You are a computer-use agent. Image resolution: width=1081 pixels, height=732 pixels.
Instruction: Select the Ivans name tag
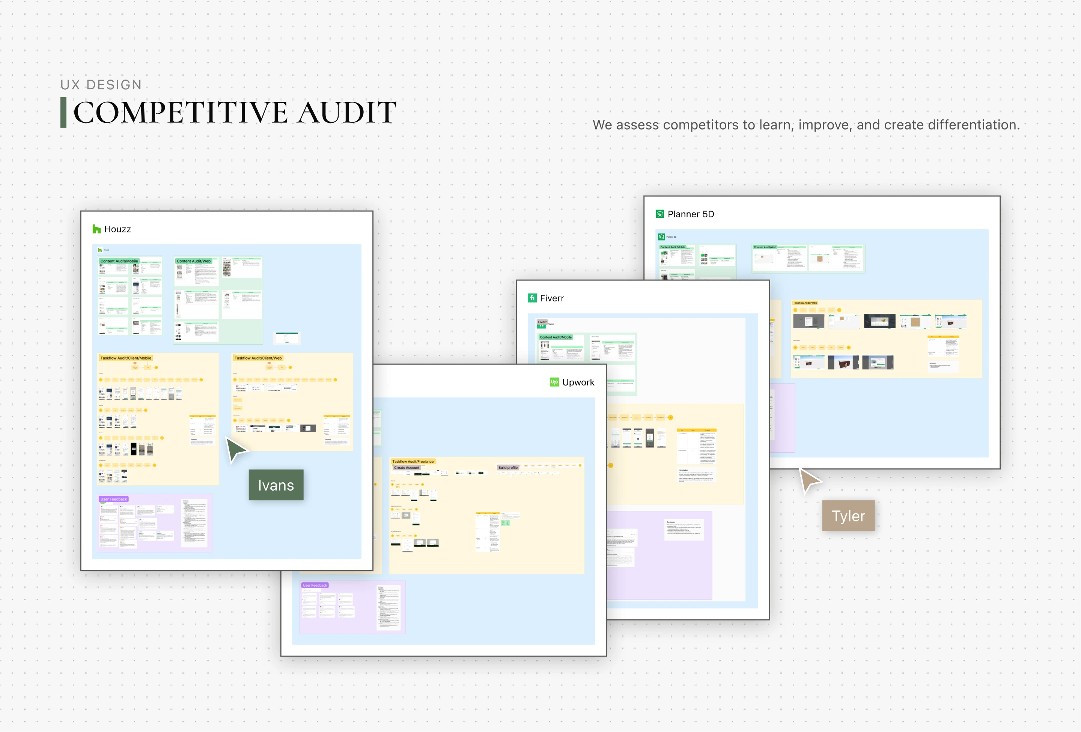(276, 485)
